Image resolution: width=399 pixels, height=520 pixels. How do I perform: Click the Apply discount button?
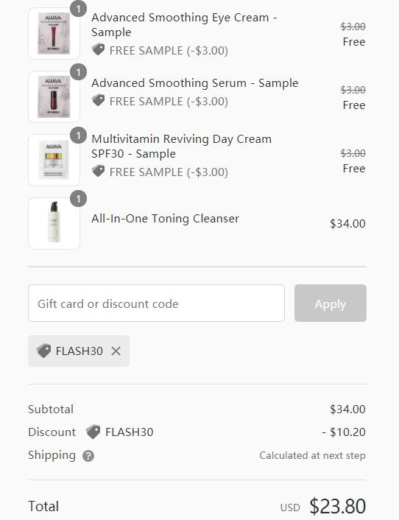point(331,303)
